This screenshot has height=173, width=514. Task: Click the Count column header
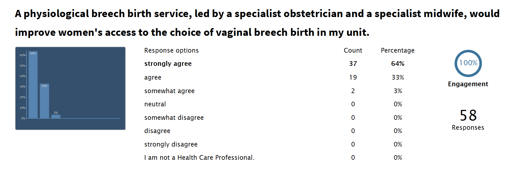pyautogui.click(x=353, y=50)
